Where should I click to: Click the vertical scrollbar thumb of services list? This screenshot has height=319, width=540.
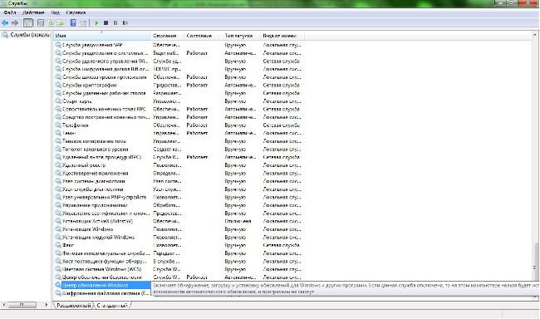535,260
